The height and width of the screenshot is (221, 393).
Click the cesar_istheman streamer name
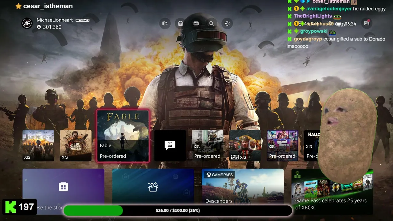tap(48, 6)
